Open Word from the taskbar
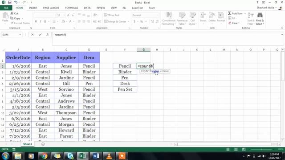The width and height of the screenshot is (285, 160). click(96, 156)
